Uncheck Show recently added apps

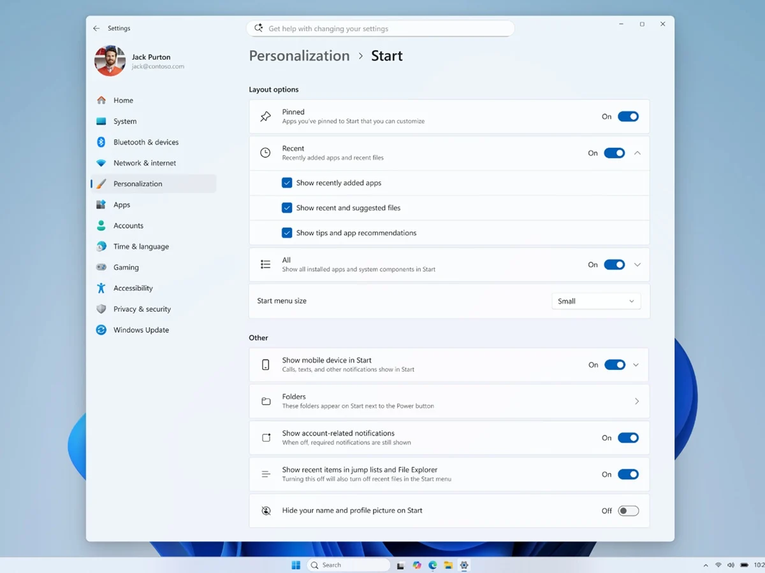(287, 183)
